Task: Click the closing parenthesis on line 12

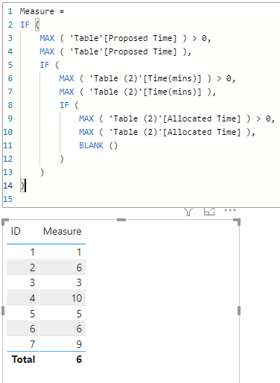Action: (62, 159)
